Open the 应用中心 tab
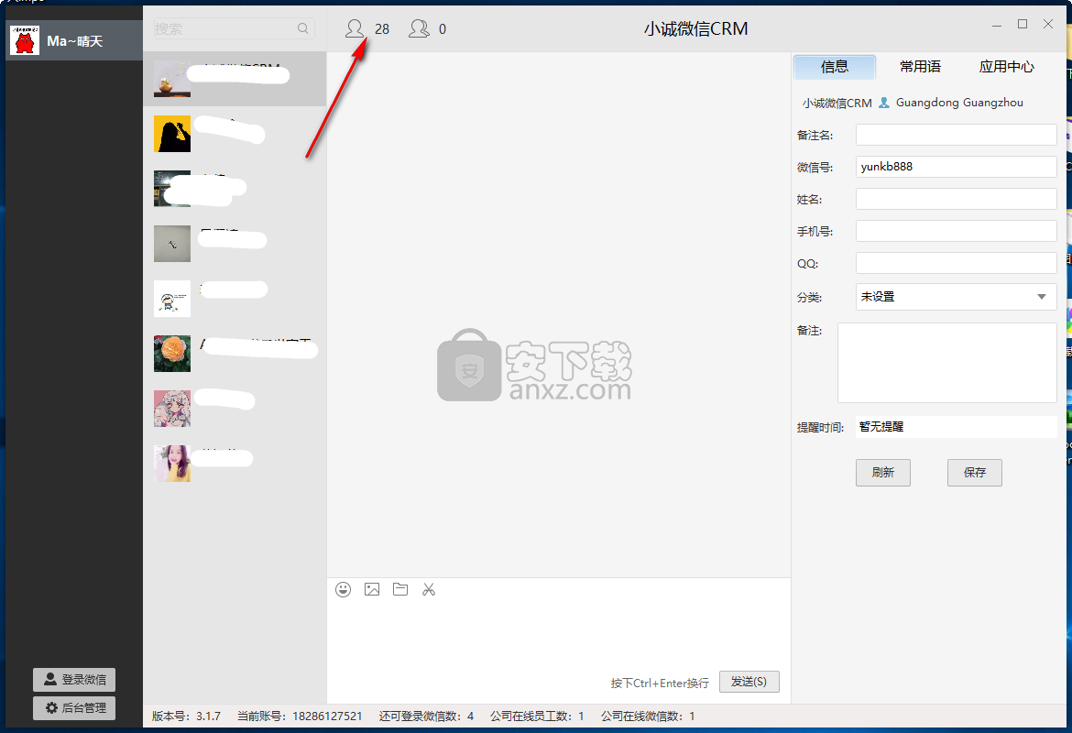The height and width of the screenshot is (733, 1072). (1006, 67)
